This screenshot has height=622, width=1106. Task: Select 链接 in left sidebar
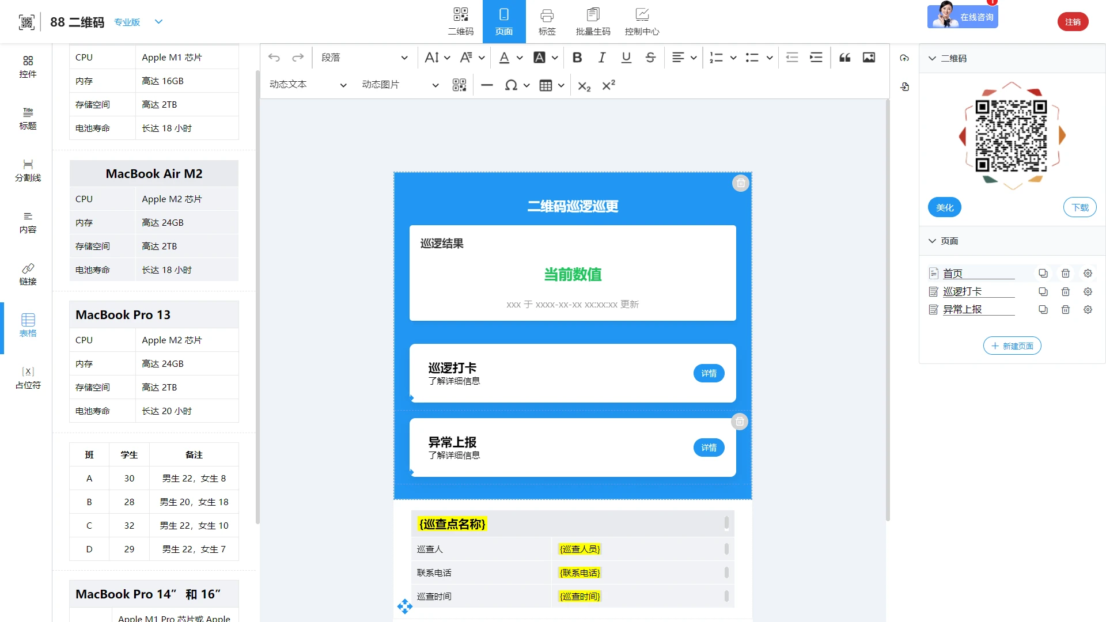coord(28,274)
